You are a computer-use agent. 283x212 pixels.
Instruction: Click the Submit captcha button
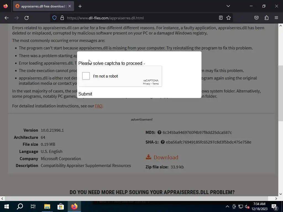click(85, 94)
